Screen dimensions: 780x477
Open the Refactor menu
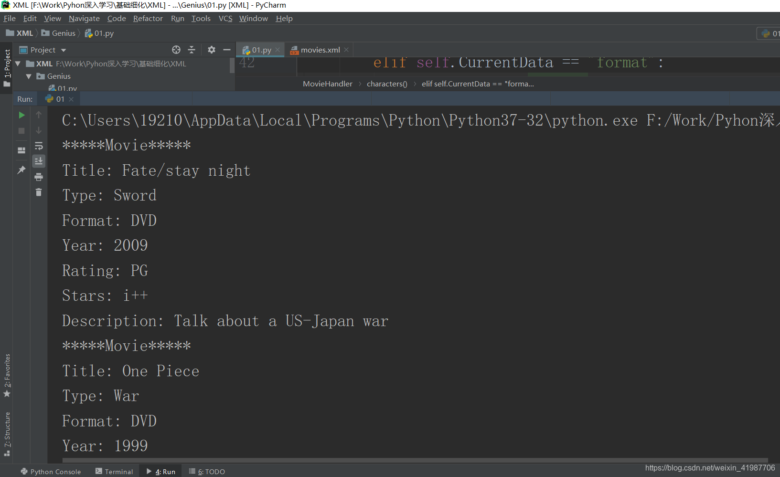pyautogui.click(x=148, y=18)
